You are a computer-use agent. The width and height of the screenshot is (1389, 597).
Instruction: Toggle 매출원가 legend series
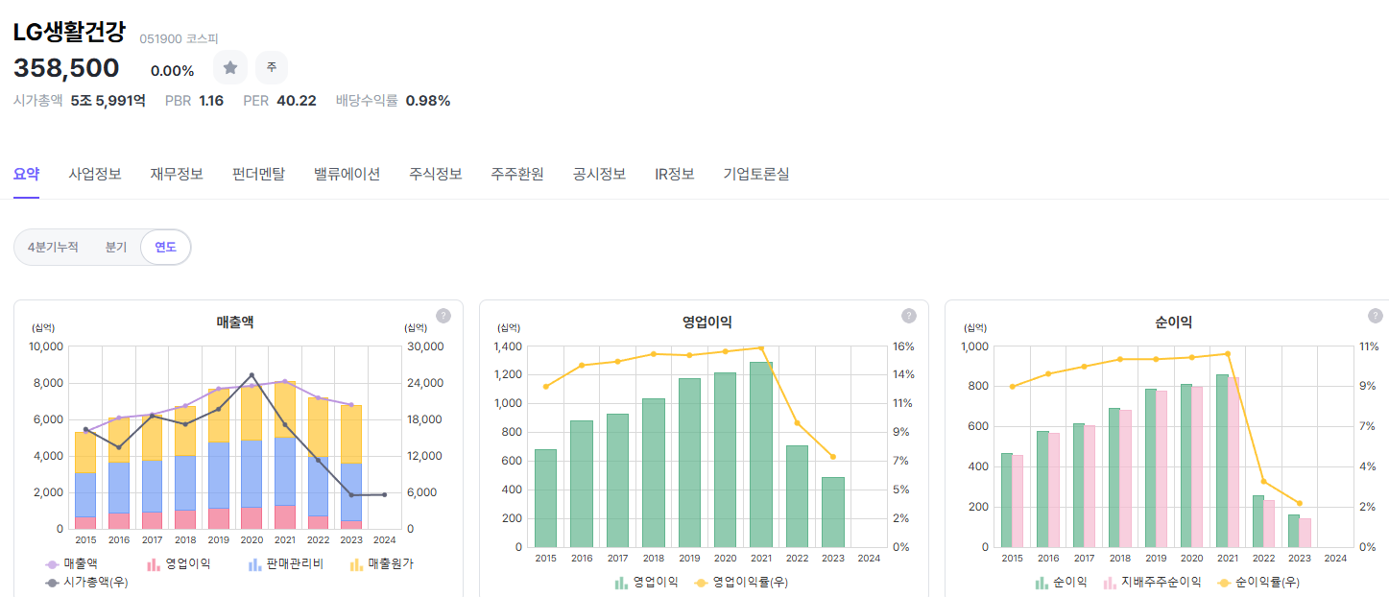(x=382, y=564)
